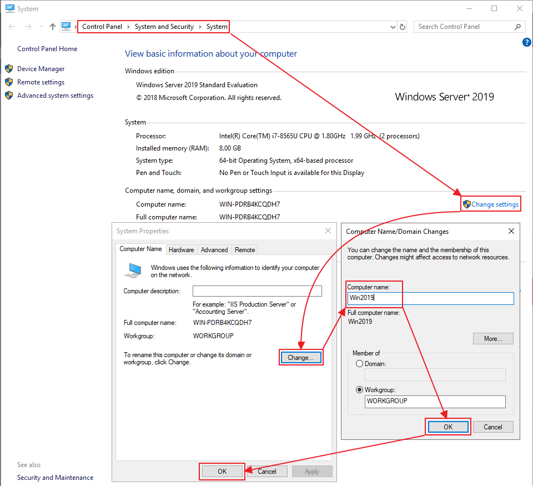Screen dimensions: 533x486
Task: Click Windows Server 2019 Standard Evaluation text
Action: pyautogui.click(x=197, y=85)
